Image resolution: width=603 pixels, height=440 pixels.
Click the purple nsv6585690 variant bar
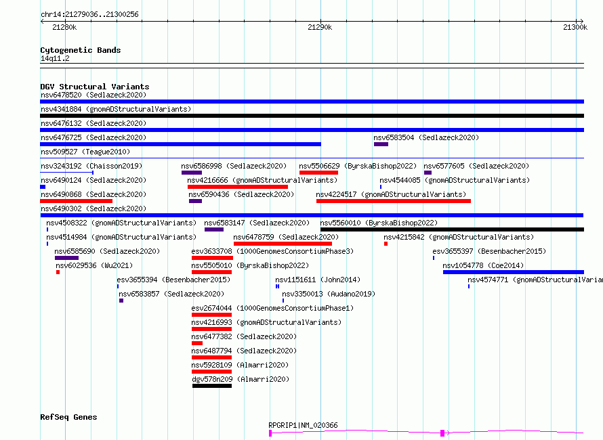(66, 258)
